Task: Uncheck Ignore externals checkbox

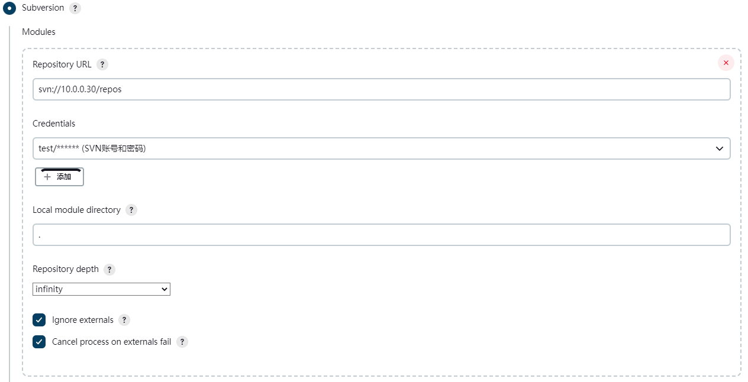Action: click(x=39, y=320)
